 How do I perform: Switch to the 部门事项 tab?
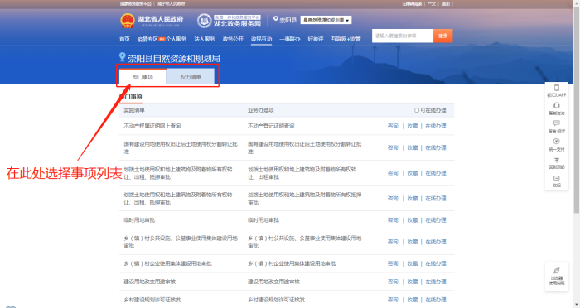click(143, 77)
